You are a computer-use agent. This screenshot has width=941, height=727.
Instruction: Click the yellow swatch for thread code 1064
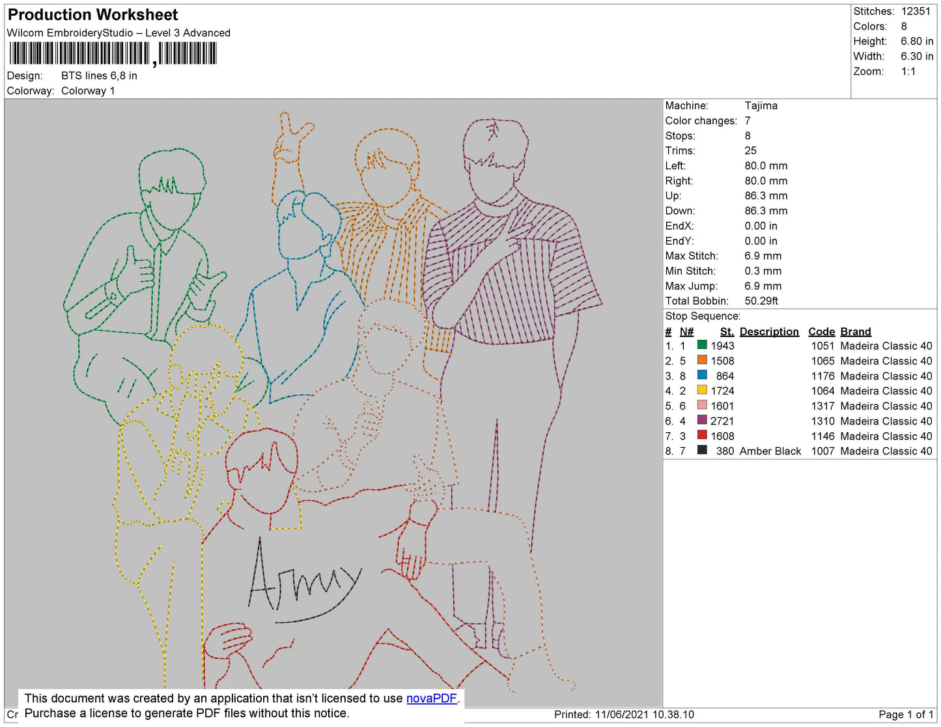tap(702, 390)
